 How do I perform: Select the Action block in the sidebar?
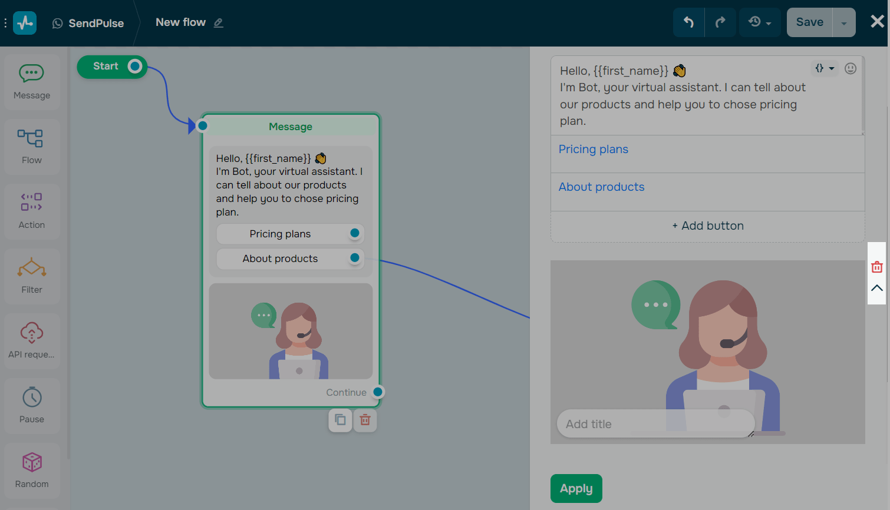[x=31, y=211]
